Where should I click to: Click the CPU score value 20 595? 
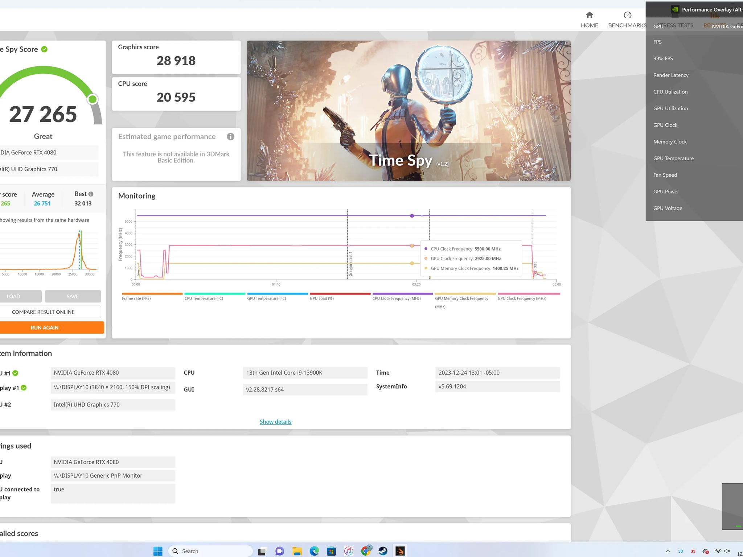tap(176, 97)
